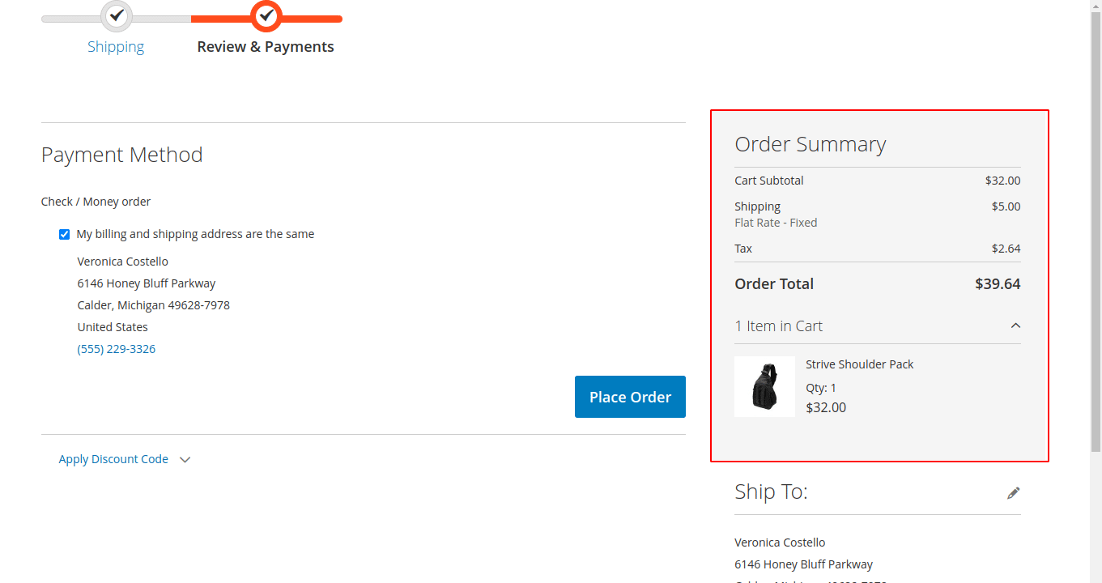Click the Shipping step checkmark icon
The width and height of the screenshot is (1102, 583).
click(x=117, y=15)
